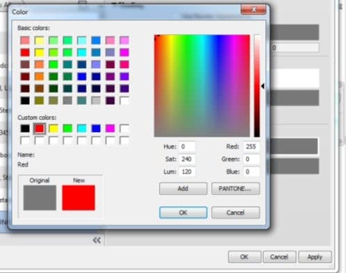Select white swatch in Basic colors

click(124, 101)
